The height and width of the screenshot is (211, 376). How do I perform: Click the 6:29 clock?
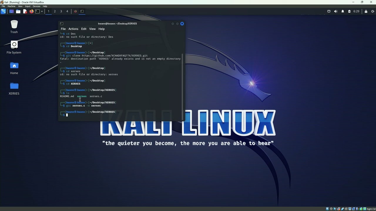[356, 11]
